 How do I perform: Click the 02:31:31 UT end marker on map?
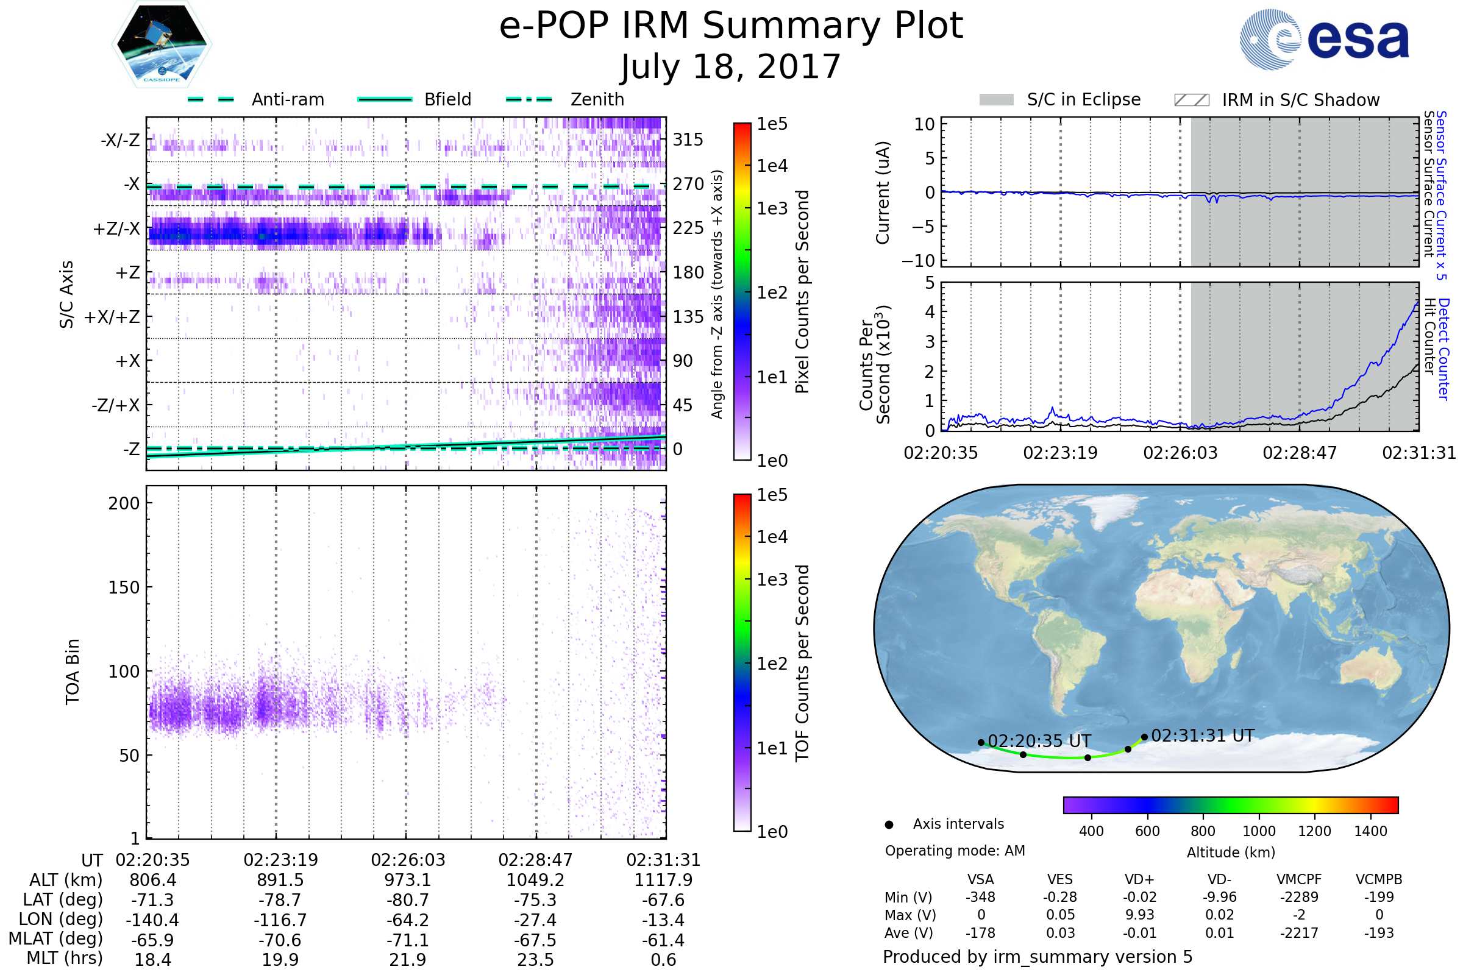pos(1144,737)
